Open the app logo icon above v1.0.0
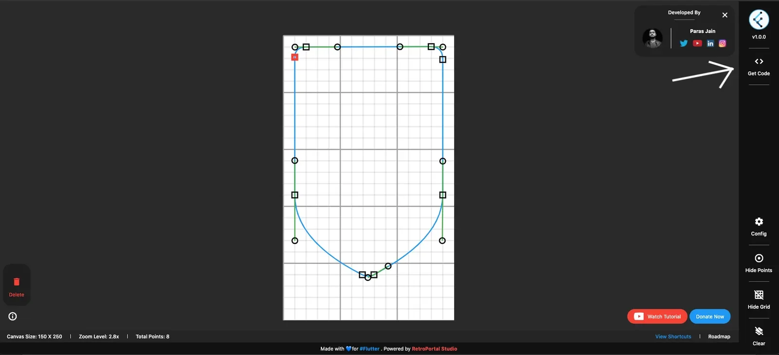Viewport: 779px width, 355px height. tap(759, 20)
